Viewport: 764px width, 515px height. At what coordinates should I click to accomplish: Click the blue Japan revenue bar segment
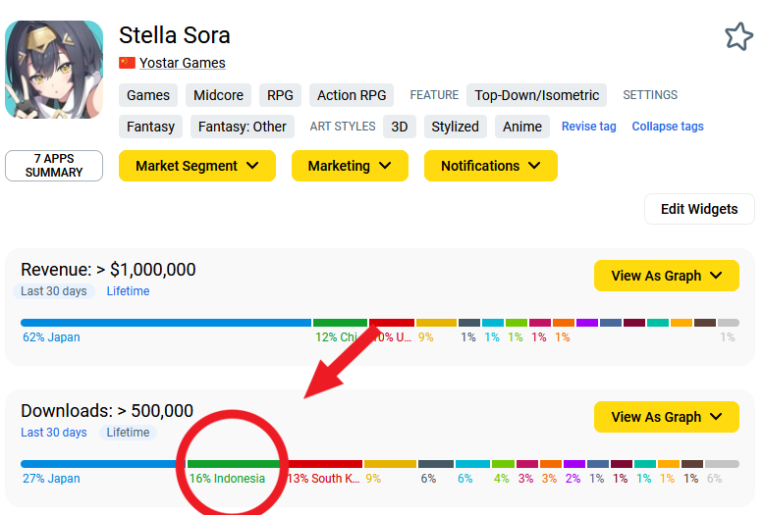(166, 323)
